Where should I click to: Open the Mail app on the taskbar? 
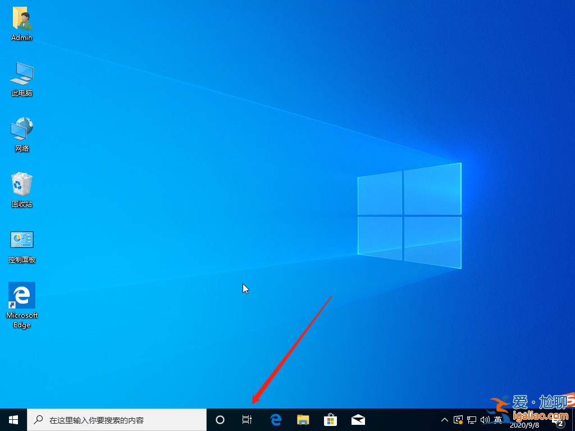[x=358, y=419]
